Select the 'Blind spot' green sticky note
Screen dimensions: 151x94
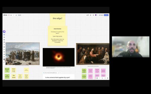tap(7, 70)
